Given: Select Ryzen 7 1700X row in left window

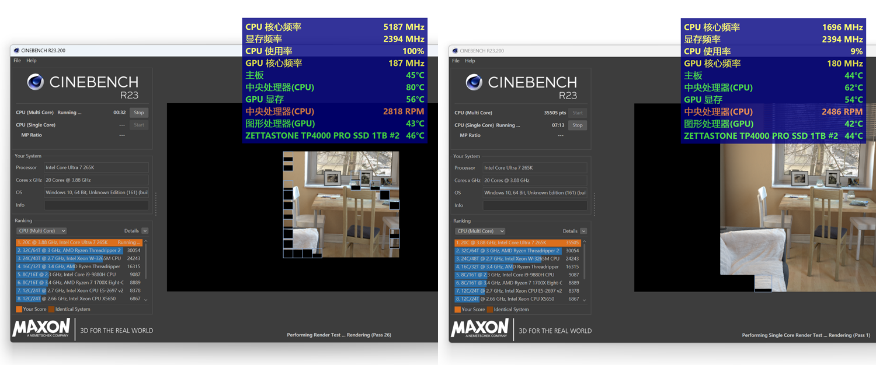Looking at the screenshot, I should coord(79,282).
